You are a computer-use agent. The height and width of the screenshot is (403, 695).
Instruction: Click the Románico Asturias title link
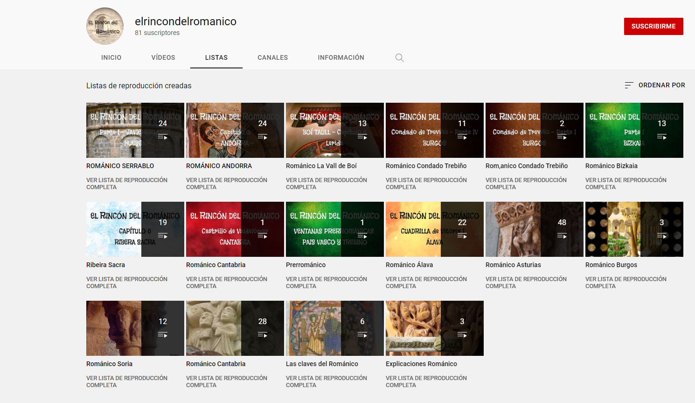pyautogui.click(x=513, y=265)
